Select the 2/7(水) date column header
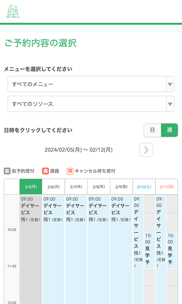The height and width of the screenshot is (304, 182). coord(76,187)
